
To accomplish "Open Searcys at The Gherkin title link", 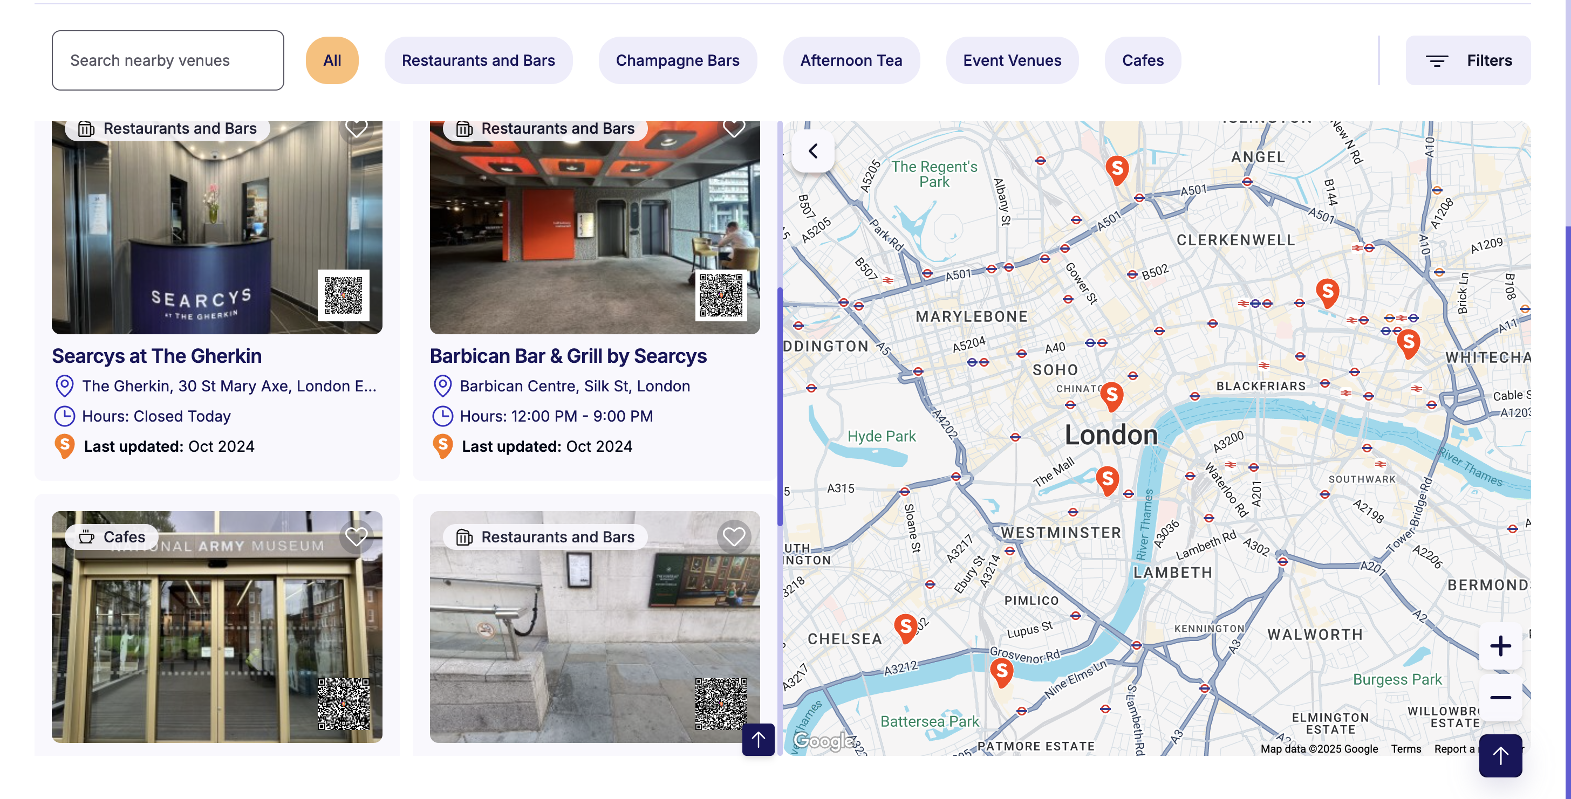I will click(157, 356).
